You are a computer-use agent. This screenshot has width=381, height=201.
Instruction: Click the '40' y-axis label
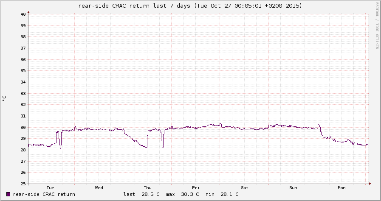pos(23,14)
